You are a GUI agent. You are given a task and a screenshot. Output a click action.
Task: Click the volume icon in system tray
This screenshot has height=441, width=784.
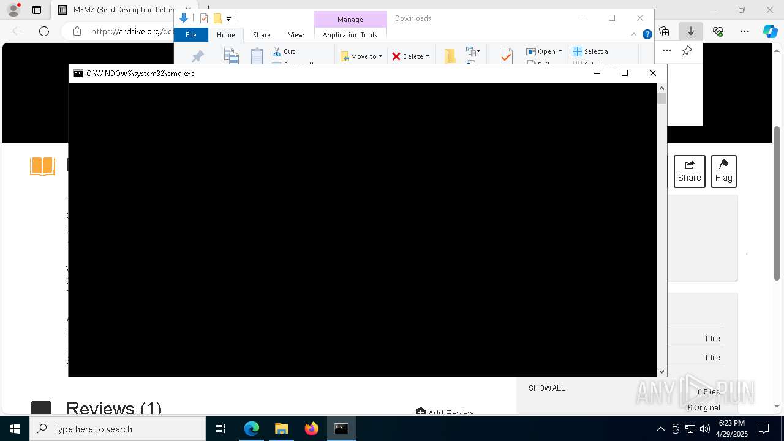point(705,429)
